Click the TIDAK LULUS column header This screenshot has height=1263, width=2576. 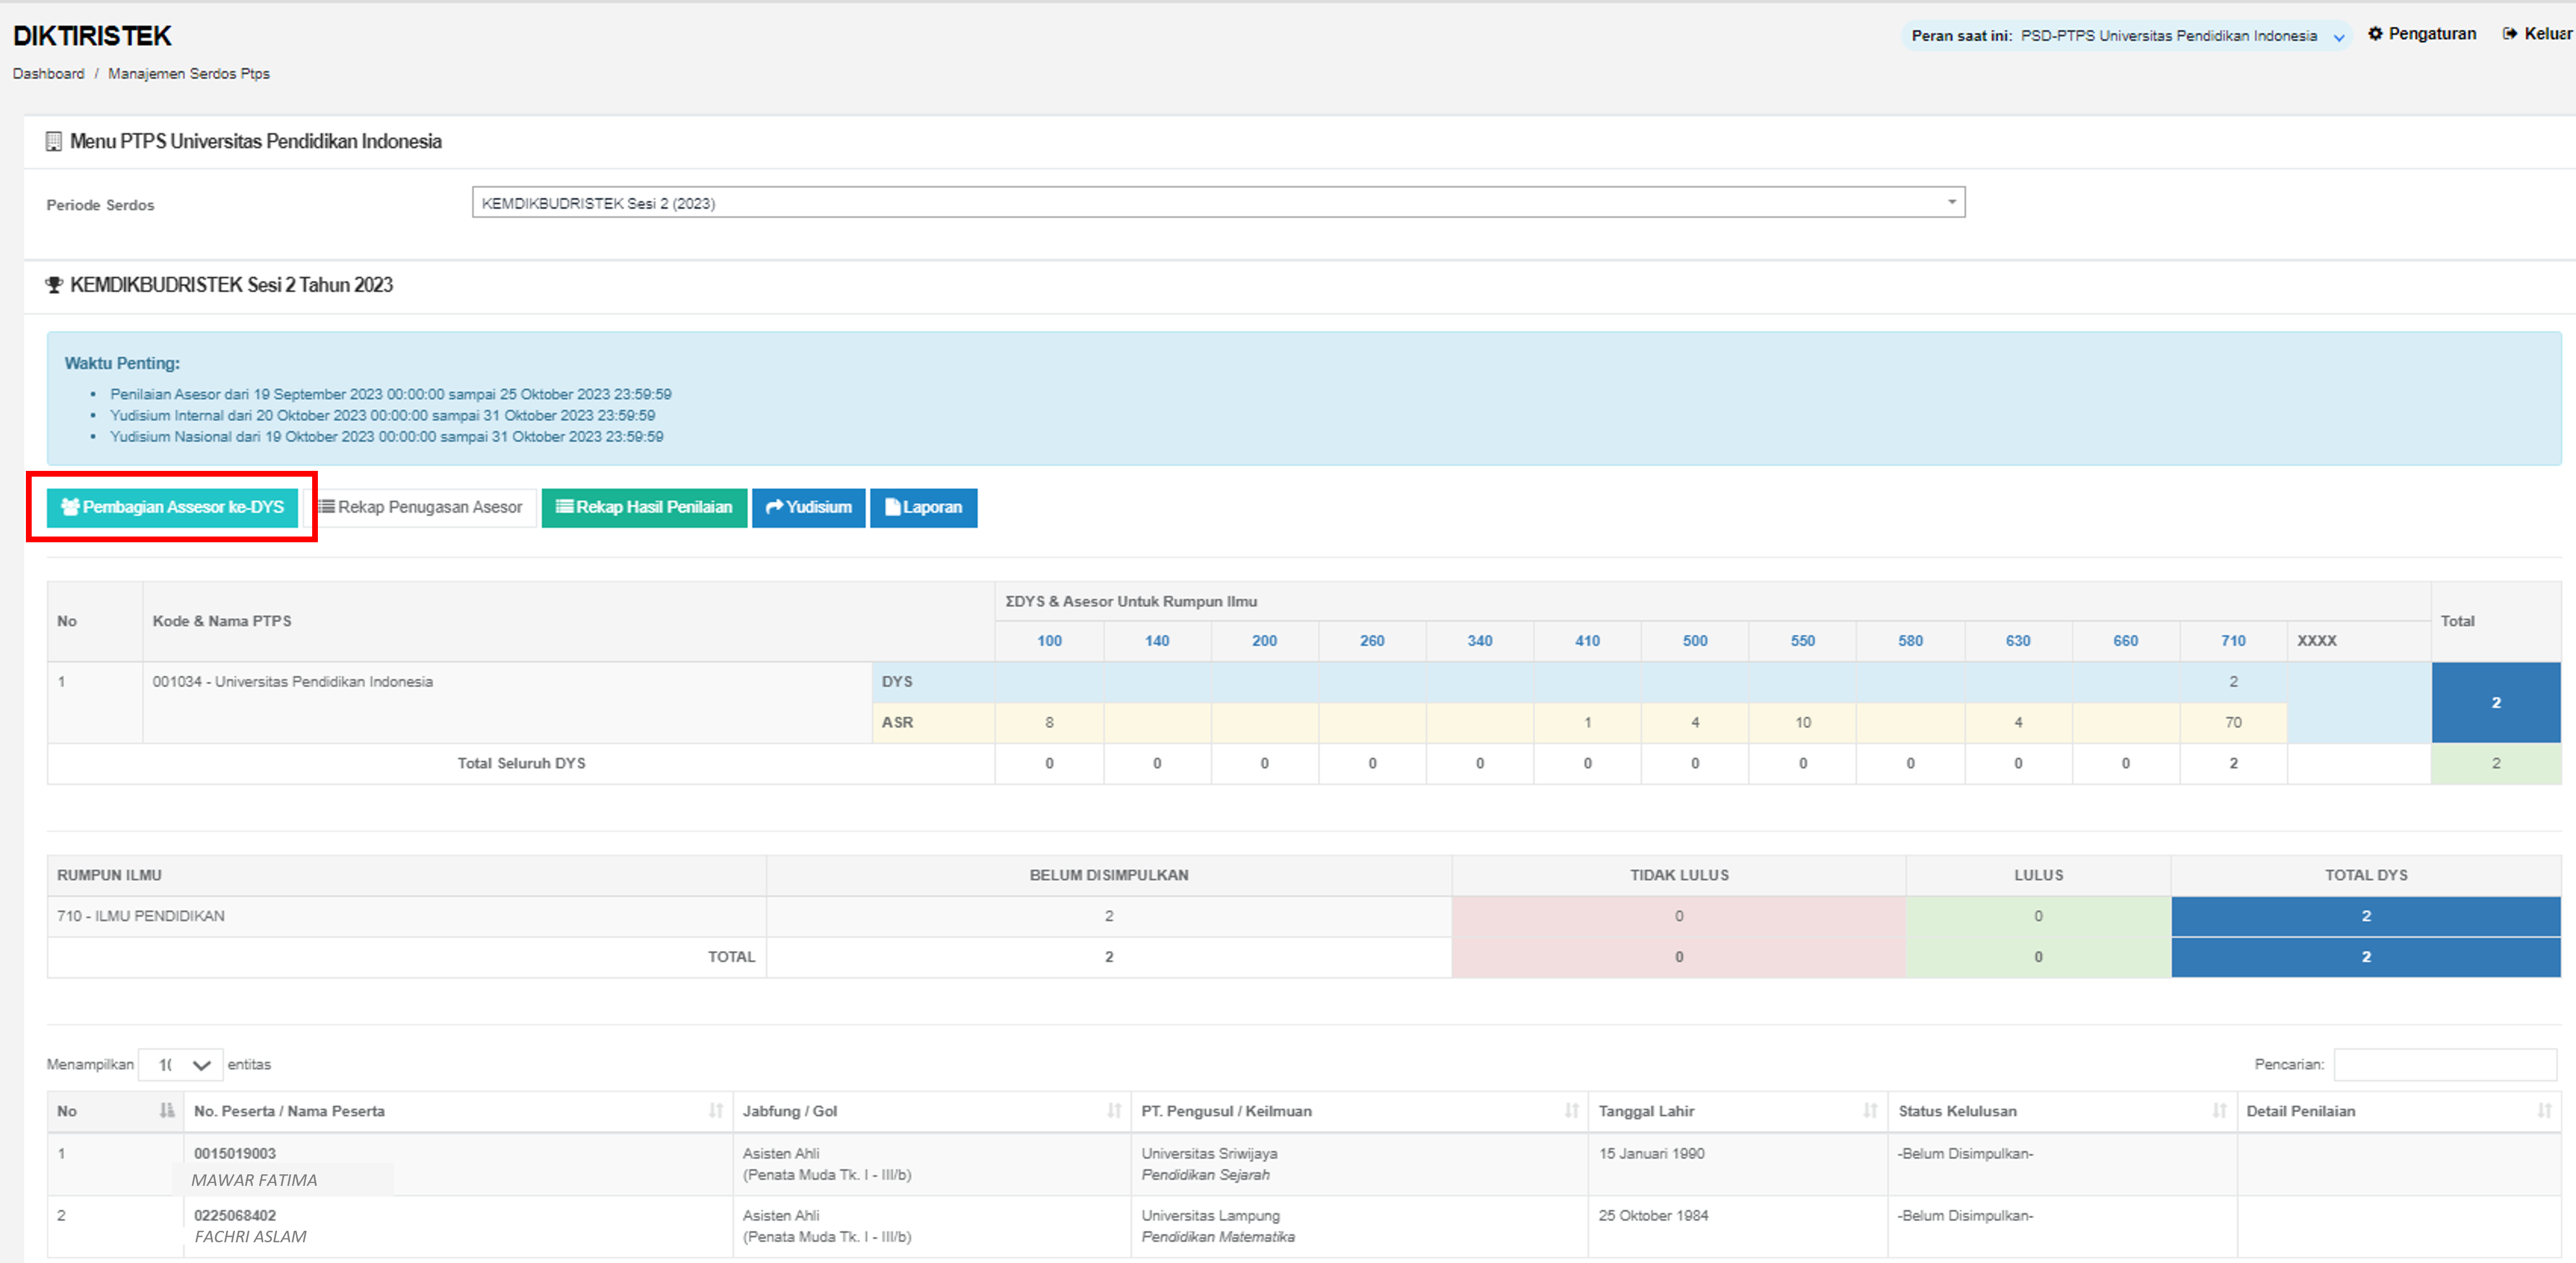tap(1679, 876)
